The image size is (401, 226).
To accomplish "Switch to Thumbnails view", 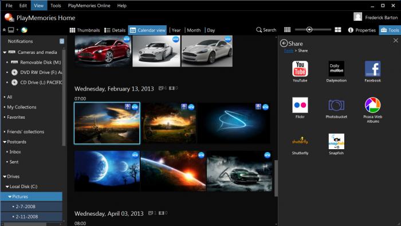I will (x=85, y=30).
